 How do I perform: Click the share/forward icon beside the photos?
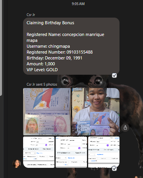click(125, 128)
